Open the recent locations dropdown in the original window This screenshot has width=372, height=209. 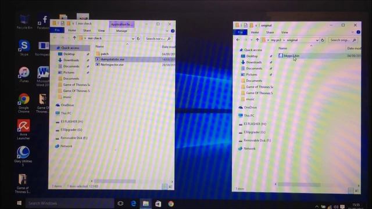(252, 40)
